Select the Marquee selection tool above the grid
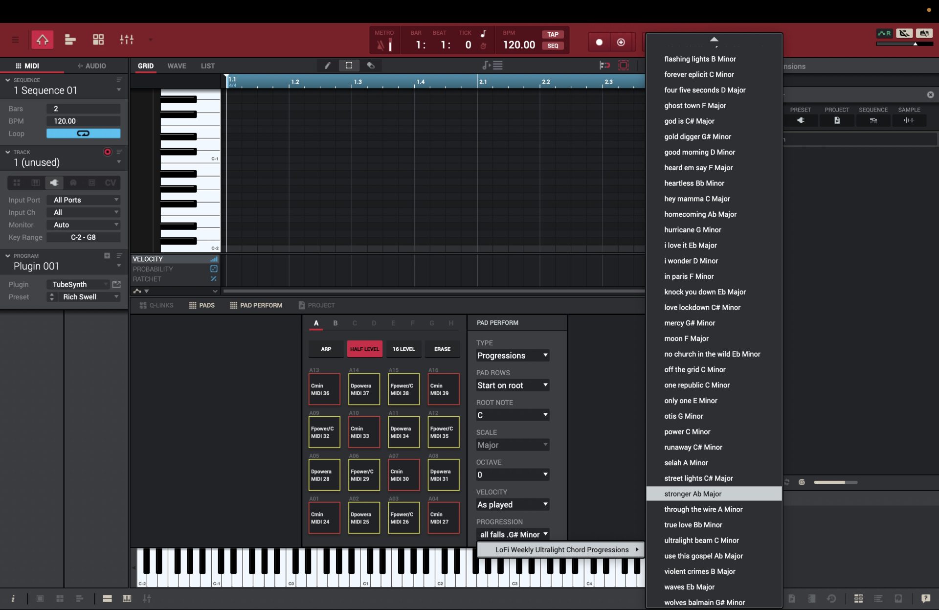The height and width of the screenshot is (610, 939). (x=349, y=66)
